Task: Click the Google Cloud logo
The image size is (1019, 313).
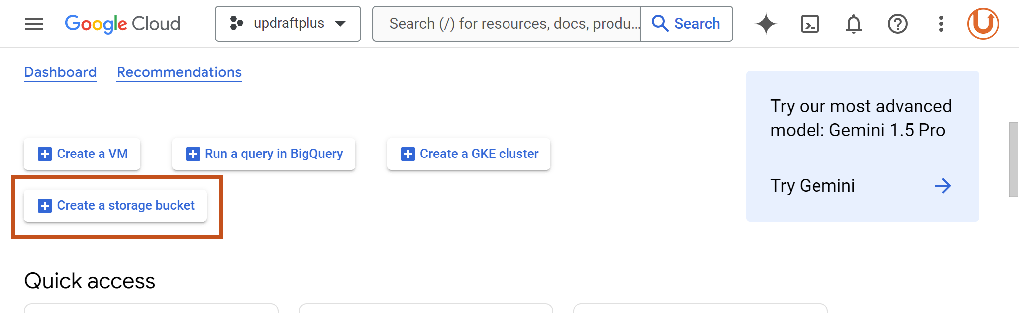Action: [122, 24]
